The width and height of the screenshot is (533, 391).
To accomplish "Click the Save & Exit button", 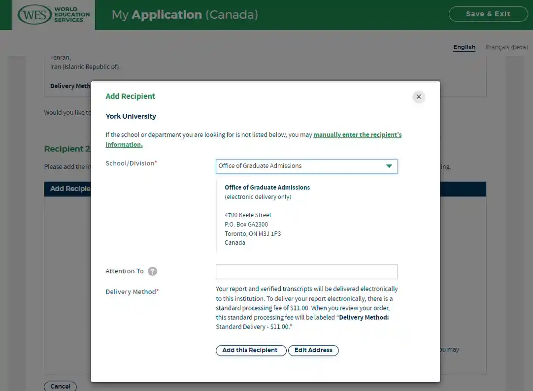I will (488, 14).
